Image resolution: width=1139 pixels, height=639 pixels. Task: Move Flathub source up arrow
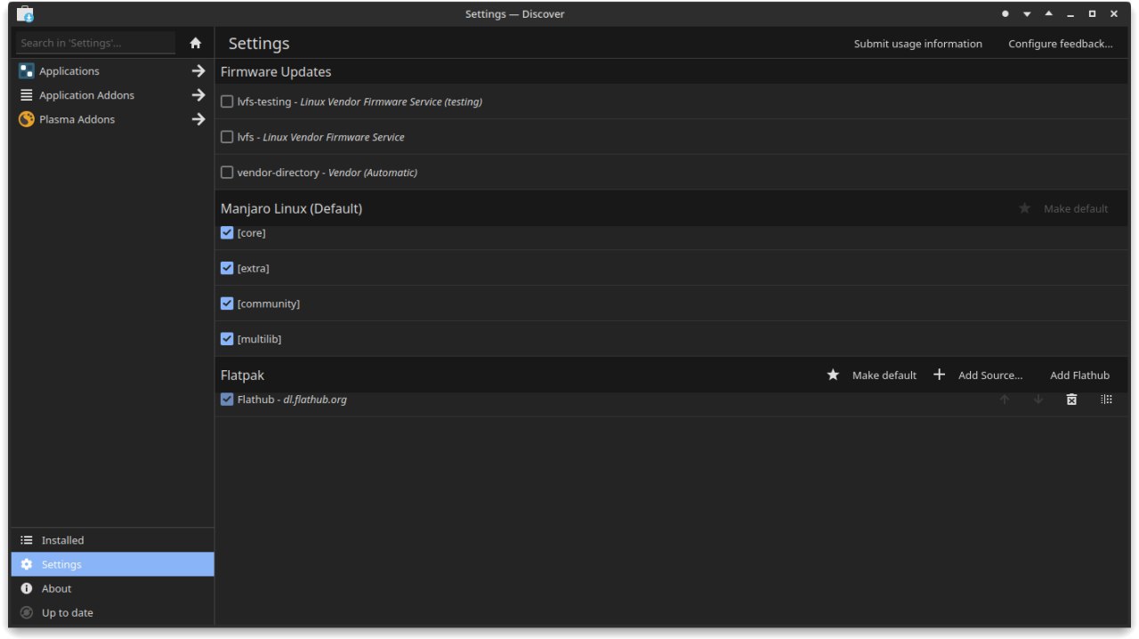[1005, 400]
